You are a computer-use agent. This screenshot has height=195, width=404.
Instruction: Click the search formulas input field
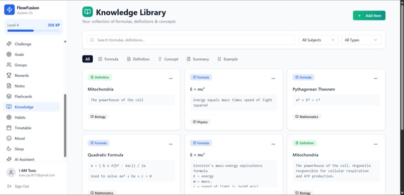pyautogui.click(x=190, y=40)
